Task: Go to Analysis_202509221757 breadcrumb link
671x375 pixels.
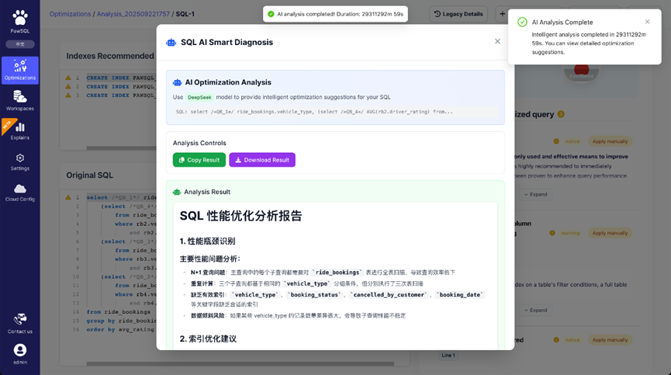Action: 133,14
